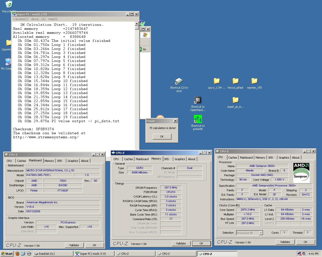Click the network tray icon
Viewport: 322px width, 257px height.
coord(299,254)
